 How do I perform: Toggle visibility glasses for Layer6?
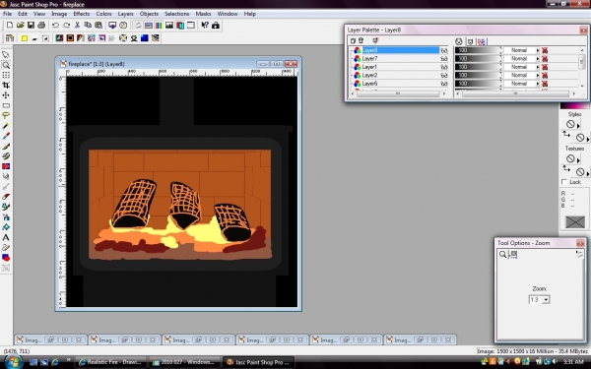click(444, 84)
